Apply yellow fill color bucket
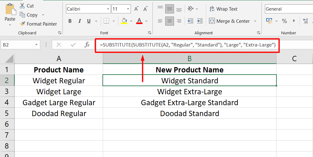313x157 pixels. 124,21
